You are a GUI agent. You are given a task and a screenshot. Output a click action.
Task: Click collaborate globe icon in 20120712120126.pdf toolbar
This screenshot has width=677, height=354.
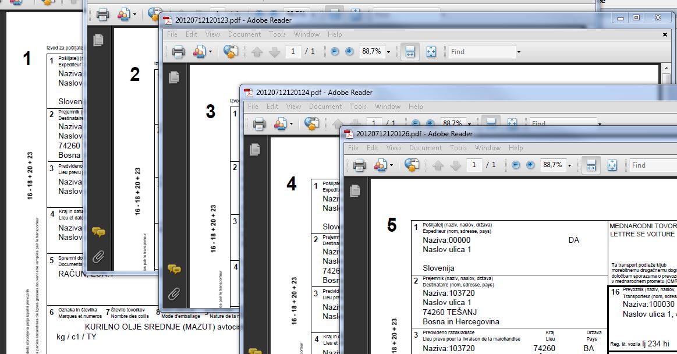(x=412, y=165)
